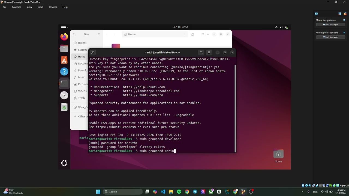Select the Terminal icon in the dock
Screen dimensions: 349x196
click(64, 83)
